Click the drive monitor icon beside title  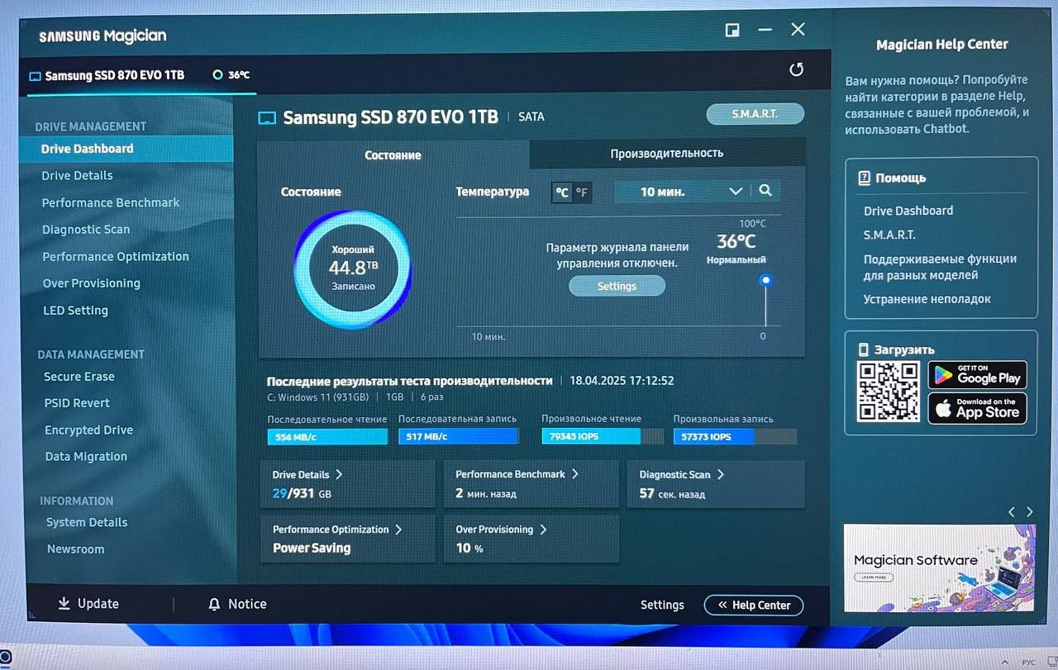[267, 118]
